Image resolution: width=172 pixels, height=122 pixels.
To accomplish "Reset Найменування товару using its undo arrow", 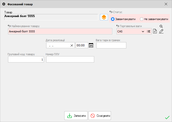I will [9, 26].
